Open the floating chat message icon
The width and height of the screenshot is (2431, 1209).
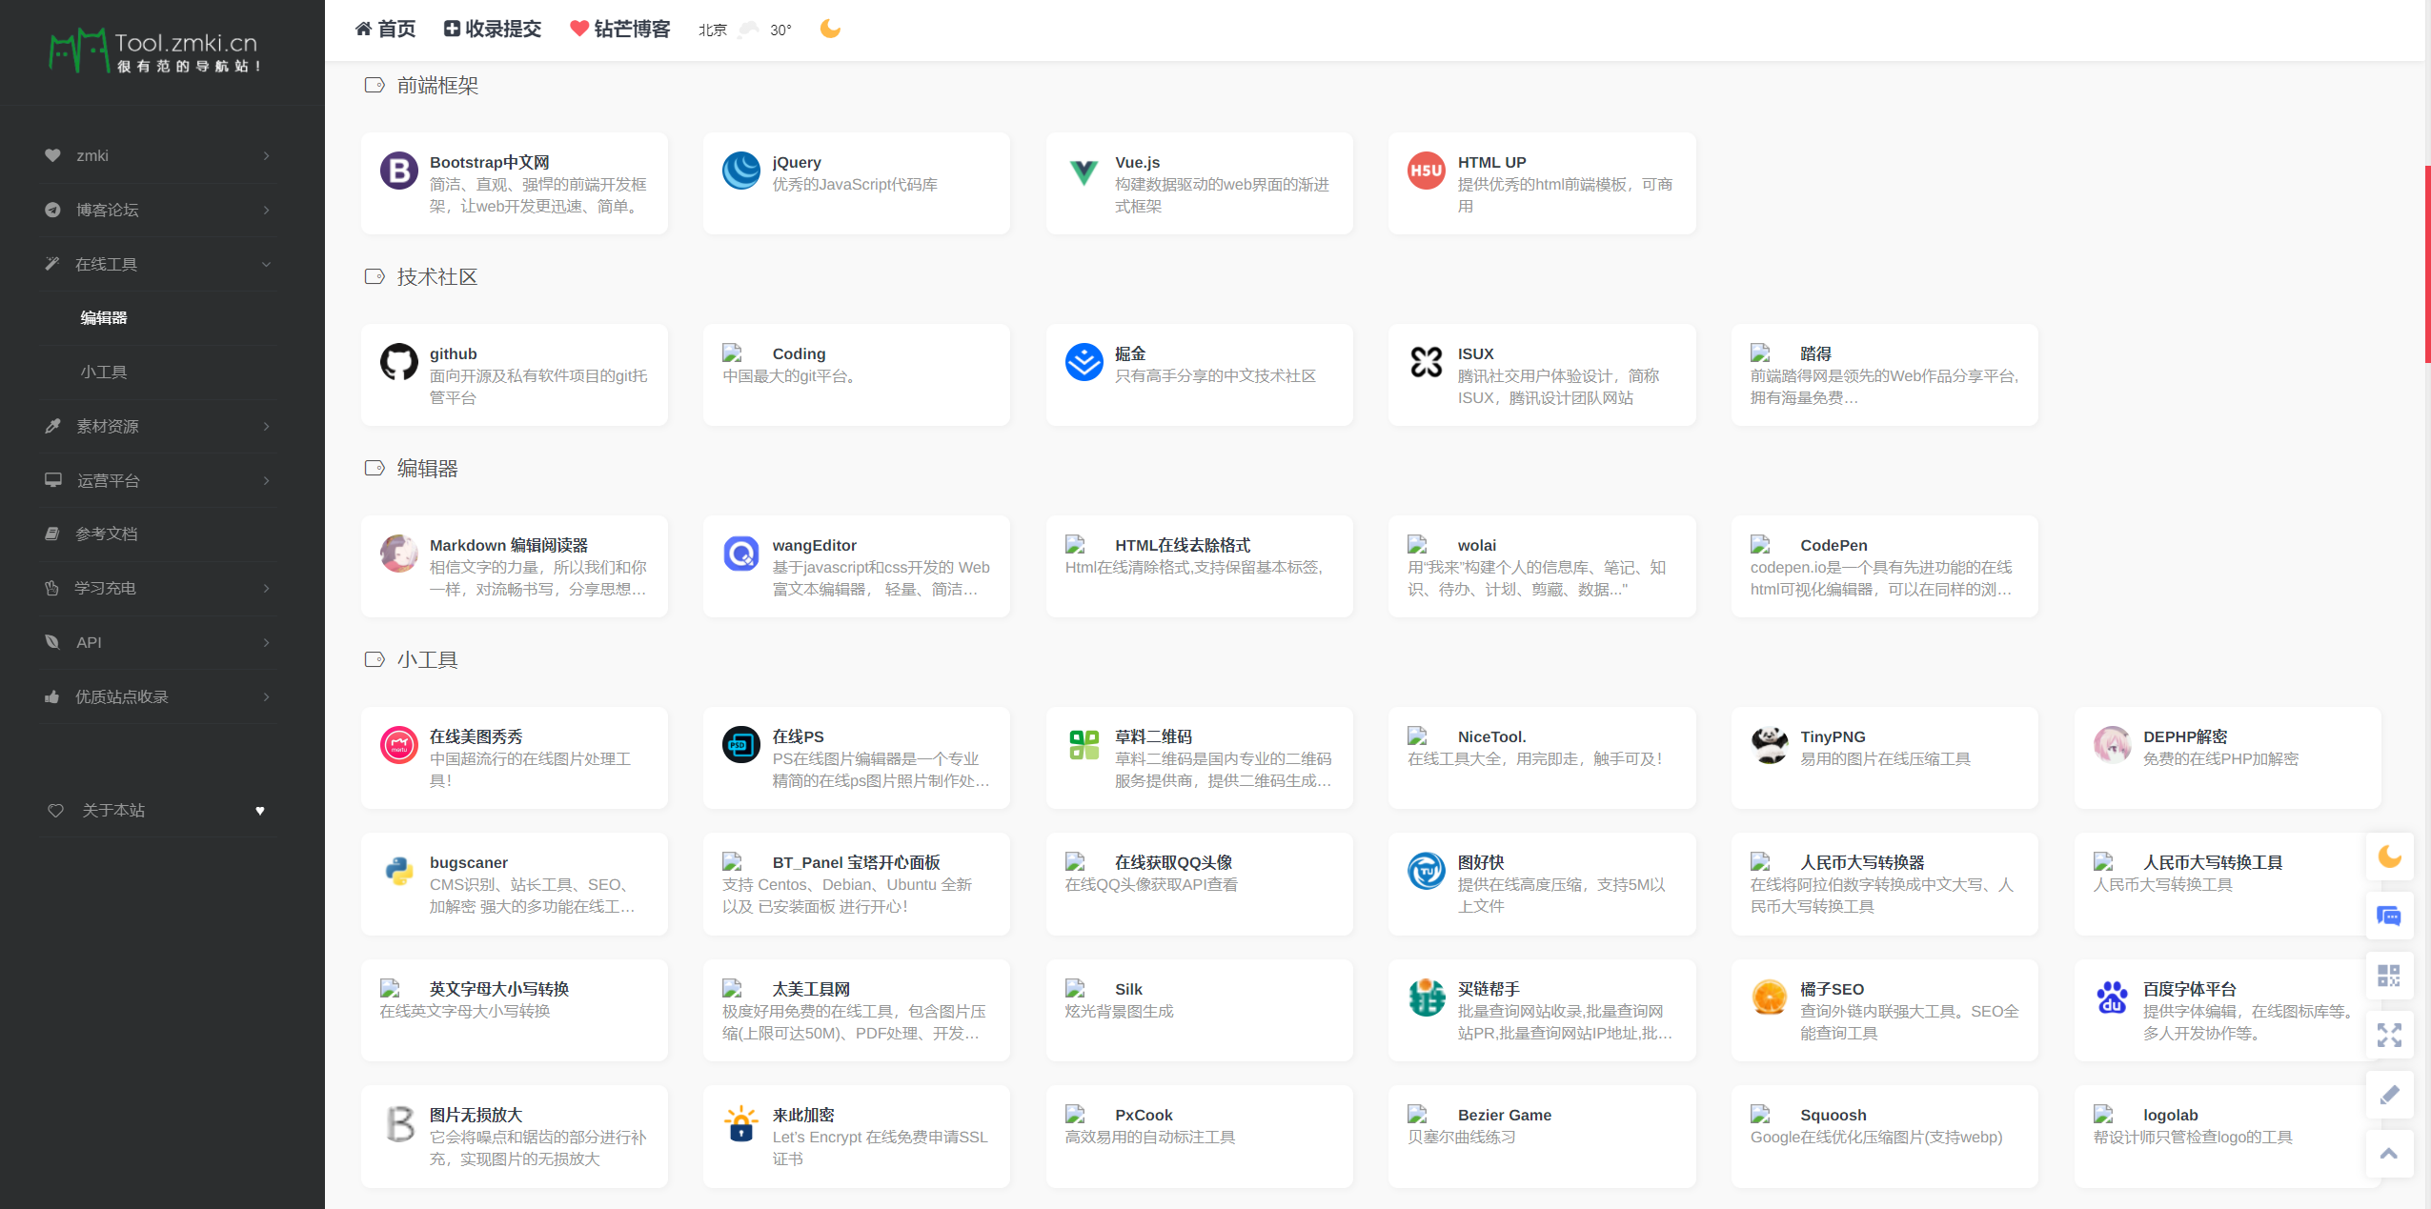click(2389, 916)
